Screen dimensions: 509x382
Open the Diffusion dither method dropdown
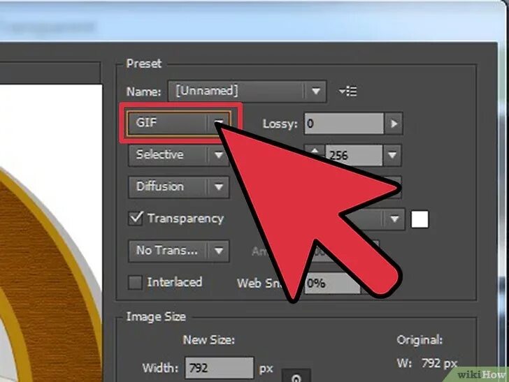[x=179, y=186]
